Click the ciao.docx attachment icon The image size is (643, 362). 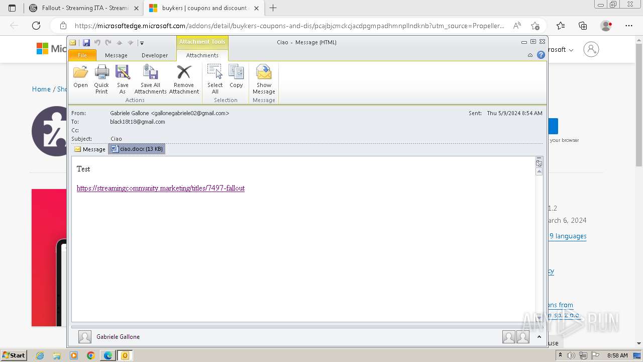(x=115, y=149)
